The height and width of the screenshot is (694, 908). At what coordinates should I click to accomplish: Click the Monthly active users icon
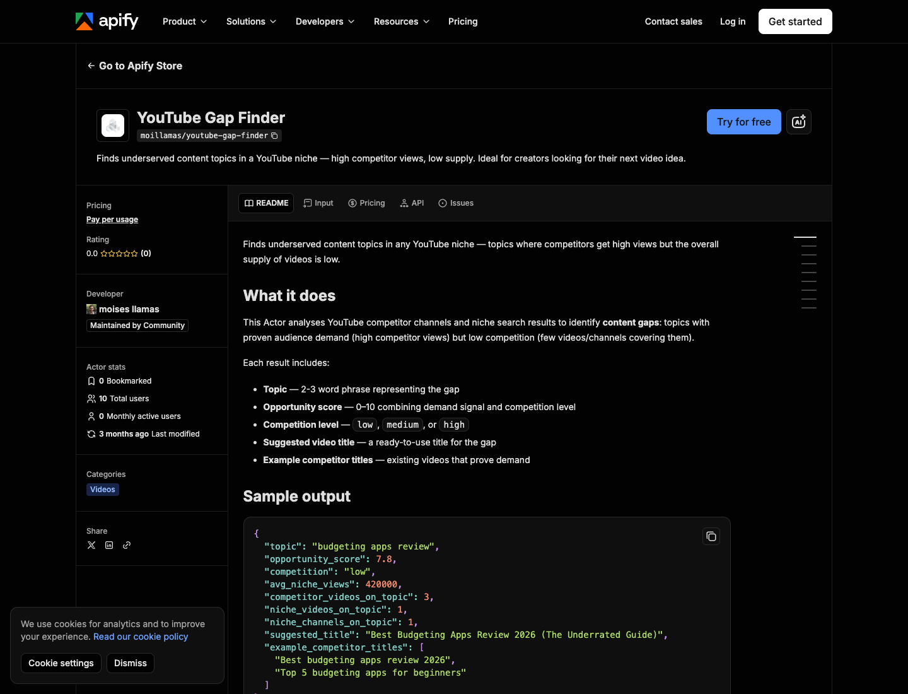tap(91, 416)
